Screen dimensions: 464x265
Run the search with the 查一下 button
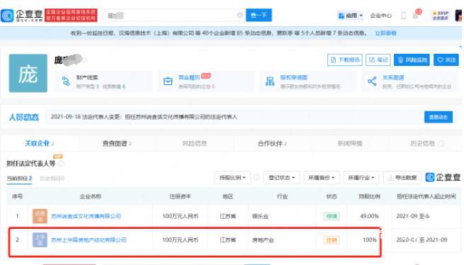(259, 15)
